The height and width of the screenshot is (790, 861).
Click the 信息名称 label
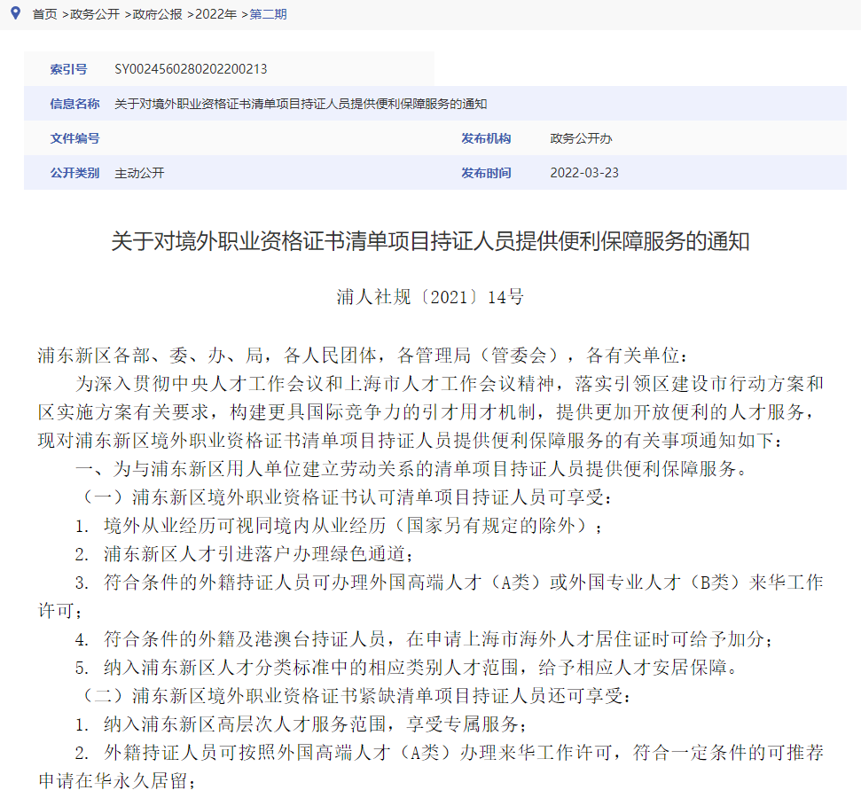[74, 104]
